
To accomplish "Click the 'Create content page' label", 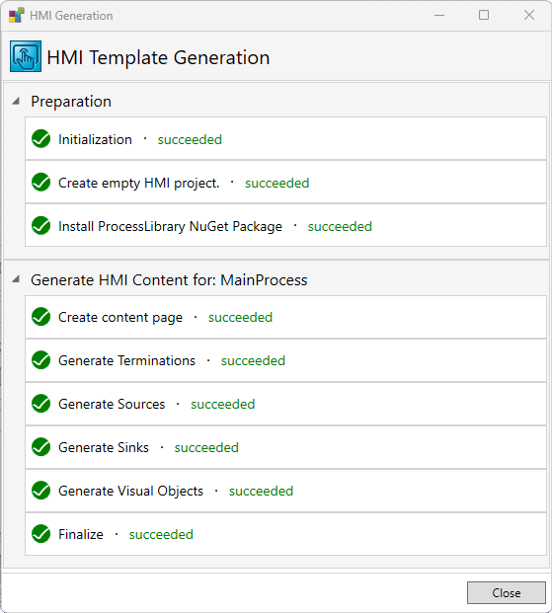I will point(120,318).
